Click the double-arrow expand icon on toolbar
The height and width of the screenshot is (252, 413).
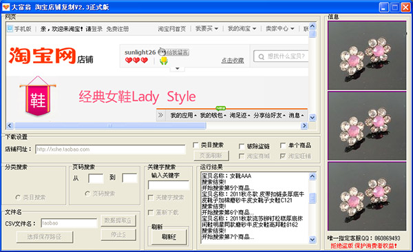tap(160, 115)
